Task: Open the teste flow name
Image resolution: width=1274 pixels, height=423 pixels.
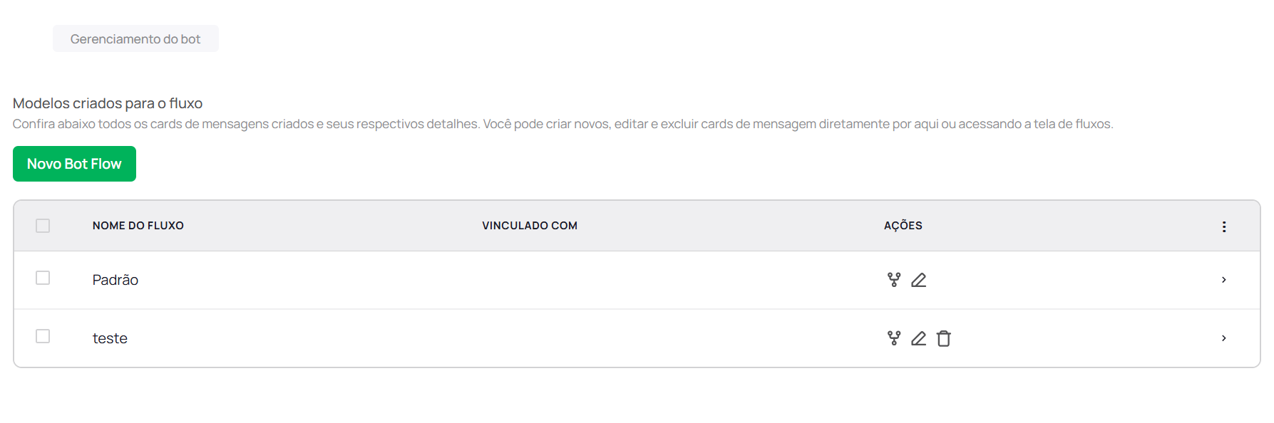Action: pyautogui.click(x=110, y=338)
